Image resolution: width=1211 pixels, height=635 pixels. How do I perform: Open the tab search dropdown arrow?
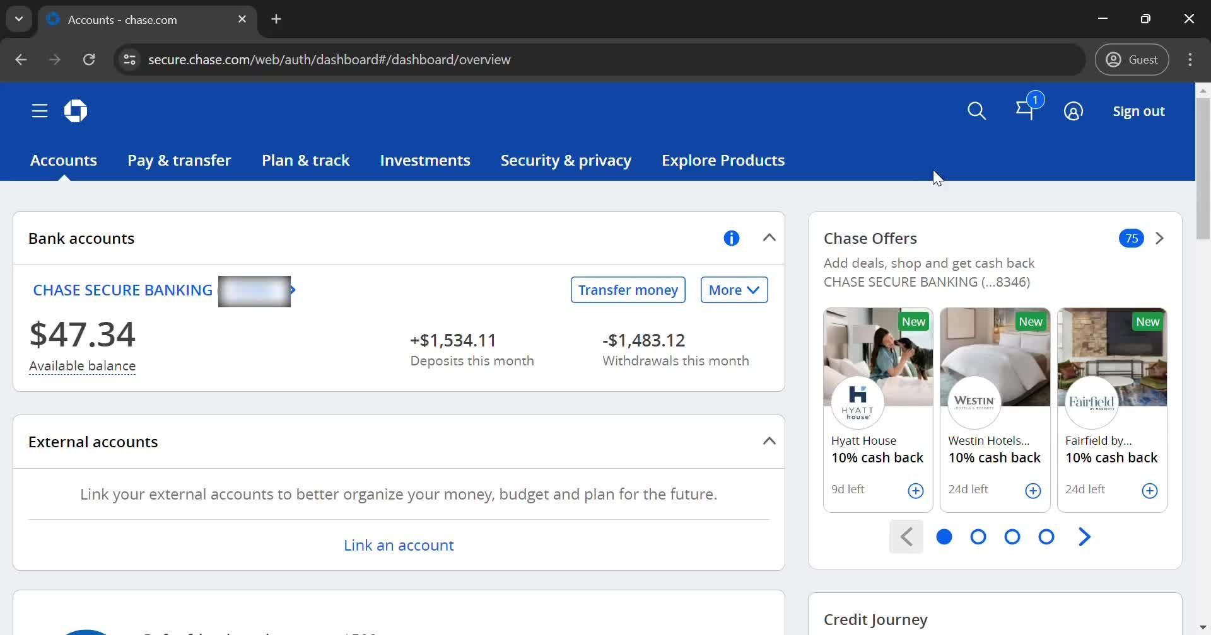pyautogui.click(x=19, y=19)
